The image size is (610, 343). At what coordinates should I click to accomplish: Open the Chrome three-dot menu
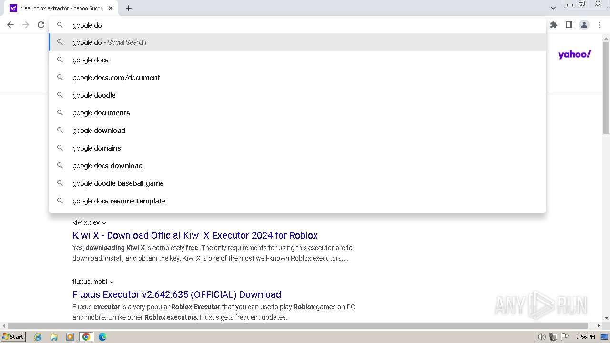(x=600, y=25)
